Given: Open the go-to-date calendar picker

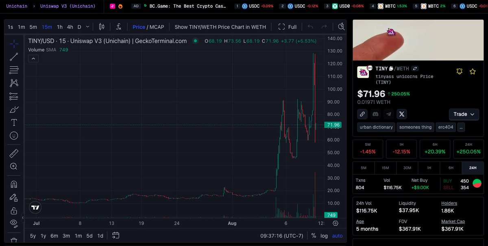Looking at the screenshot, I should tap(115, 235).
